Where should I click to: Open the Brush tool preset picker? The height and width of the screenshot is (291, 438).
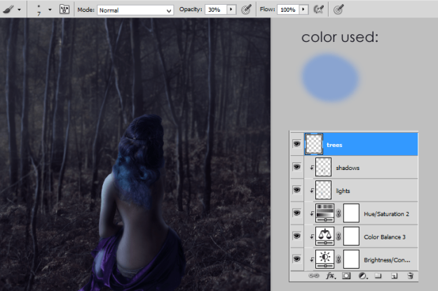pyautogui.click(x=8, y=10)
